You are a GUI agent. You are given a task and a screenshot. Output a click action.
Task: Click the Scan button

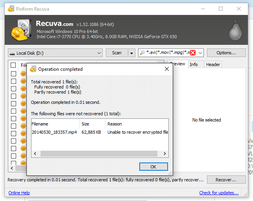[x=117, y=53]
